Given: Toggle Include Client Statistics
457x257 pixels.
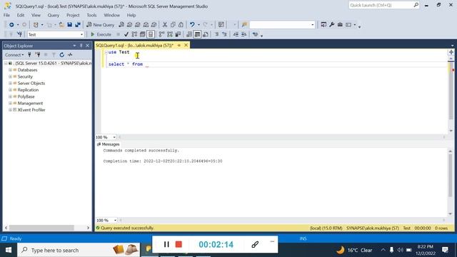Looking at the screenshot, I should point(178,34).
